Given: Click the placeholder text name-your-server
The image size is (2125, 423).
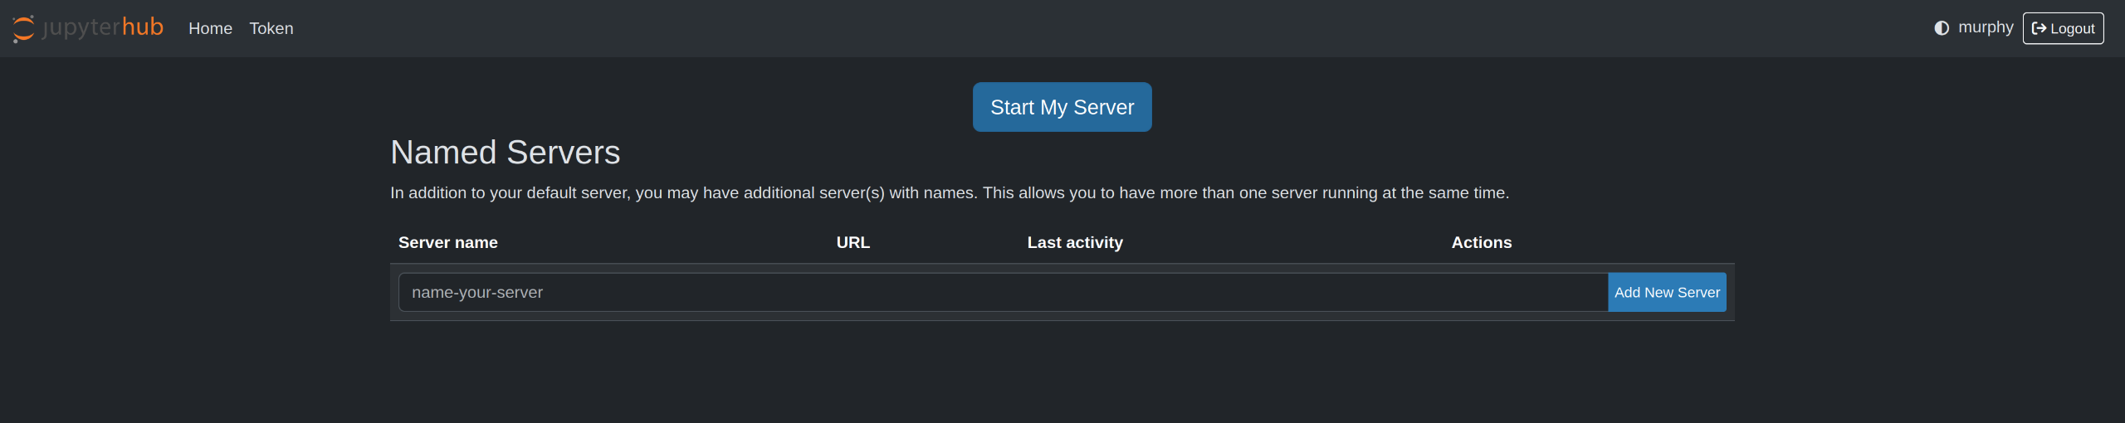Looking at the screenshot, I should pyautogui.click(x=477, y=293).
